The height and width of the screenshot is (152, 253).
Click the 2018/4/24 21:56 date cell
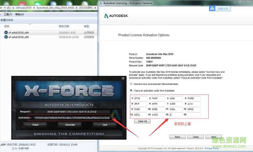coord(69,37)
